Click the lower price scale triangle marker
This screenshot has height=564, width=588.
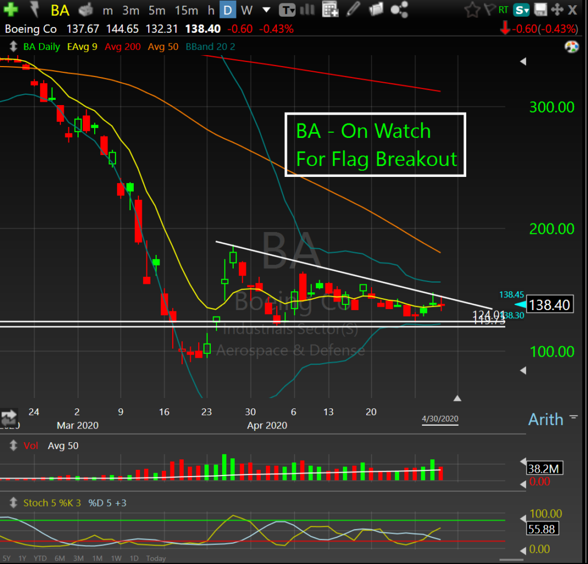(x=523, y=370)
